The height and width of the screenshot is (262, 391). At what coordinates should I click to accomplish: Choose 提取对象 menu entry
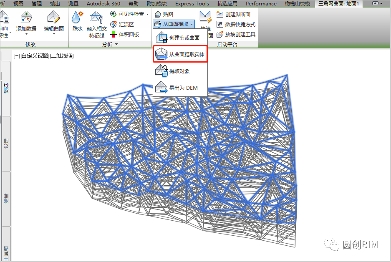coord(180,71)
